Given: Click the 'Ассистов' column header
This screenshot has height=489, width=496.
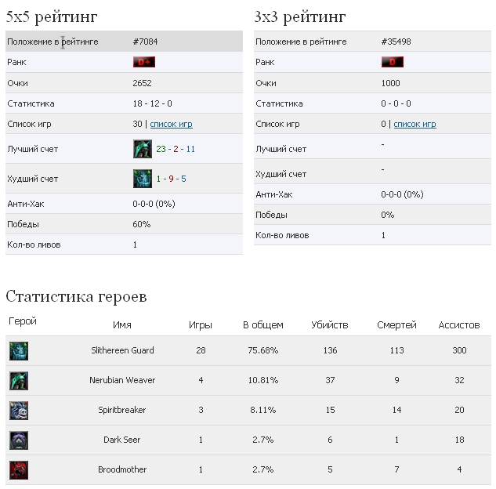Looking at the screenshot, I should (459, 324).
